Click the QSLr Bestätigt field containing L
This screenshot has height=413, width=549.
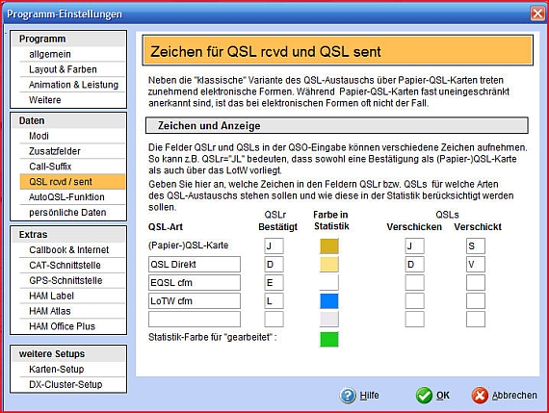coord(274,301)
